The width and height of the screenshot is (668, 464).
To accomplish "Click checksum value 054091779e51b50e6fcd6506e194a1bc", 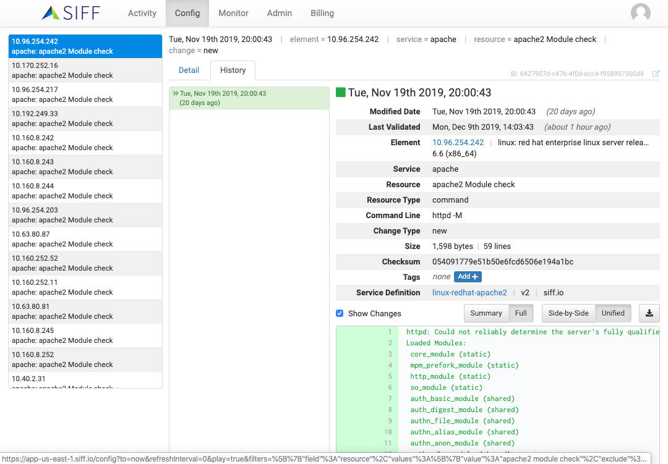I will click(x=503, y=262).
